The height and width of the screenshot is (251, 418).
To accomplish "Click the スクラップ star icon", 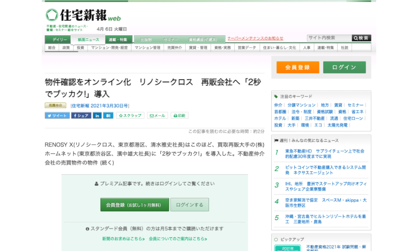I will point(130,115).
